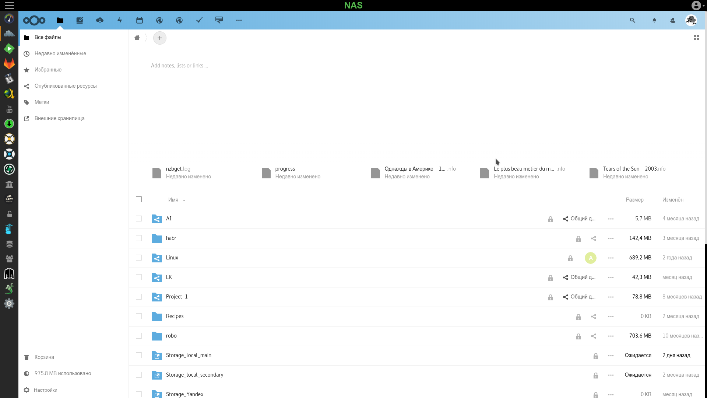707x398 pixels.
Task: Open recent file Tears of the Sun nfo
Action: click(x=627, y=172)
